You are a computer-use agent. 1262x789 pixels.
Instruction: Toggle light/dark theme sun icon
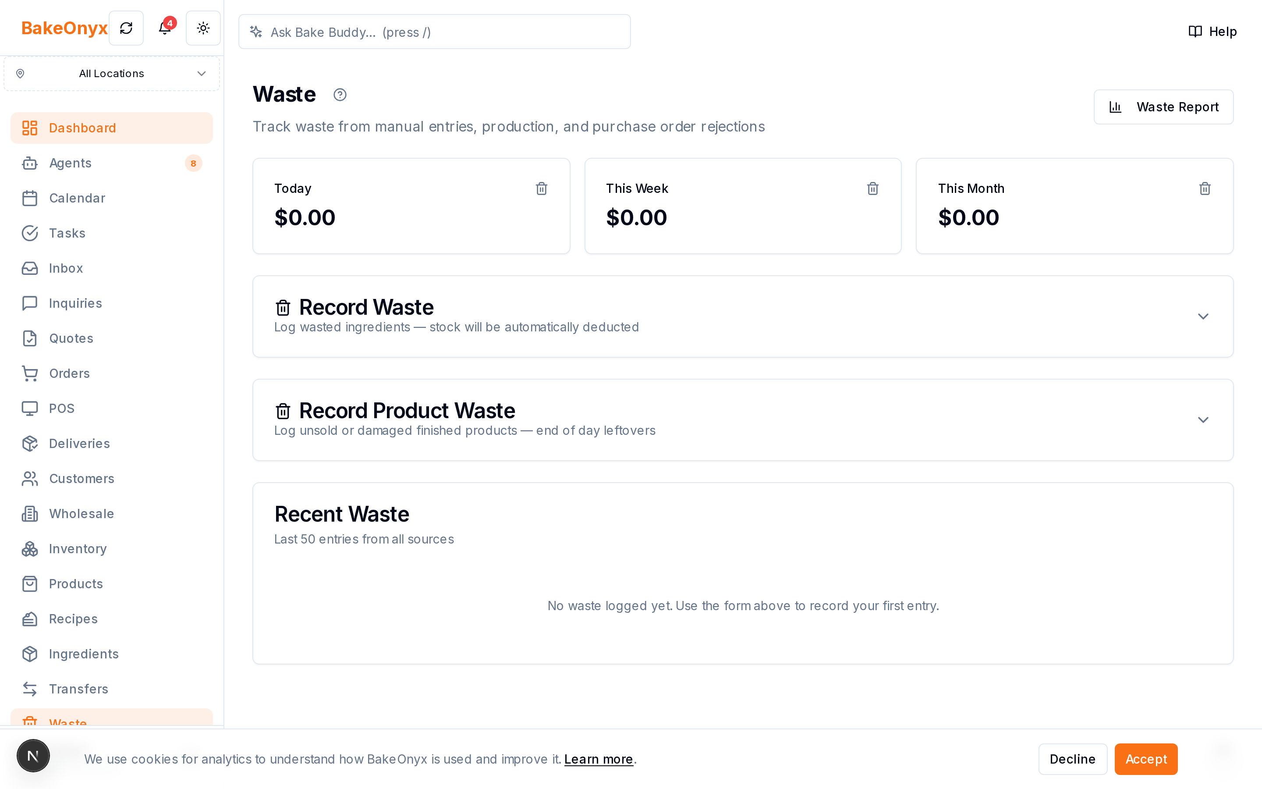pos(203,28)
